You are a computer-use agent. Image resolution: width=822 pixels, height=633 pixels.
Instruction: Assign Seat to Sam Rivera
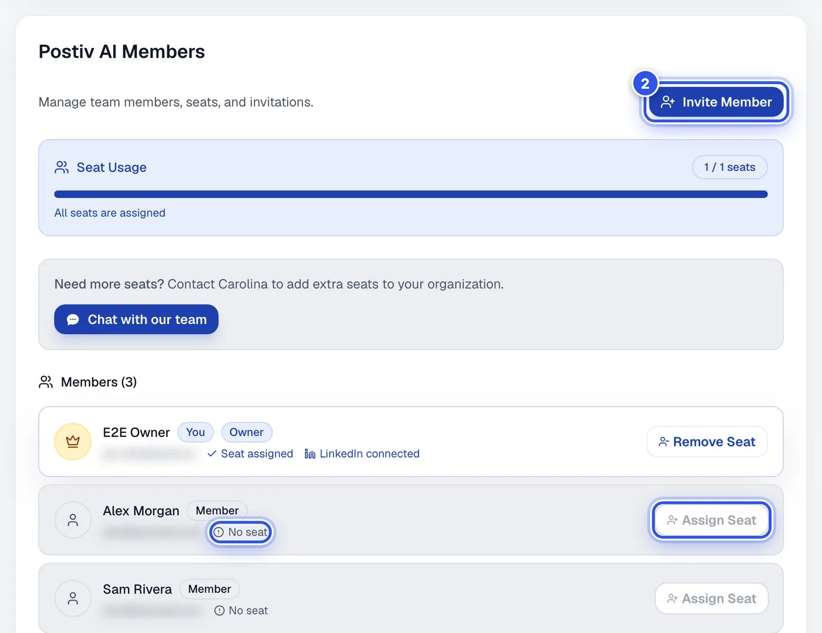click(x=712, y=599)
